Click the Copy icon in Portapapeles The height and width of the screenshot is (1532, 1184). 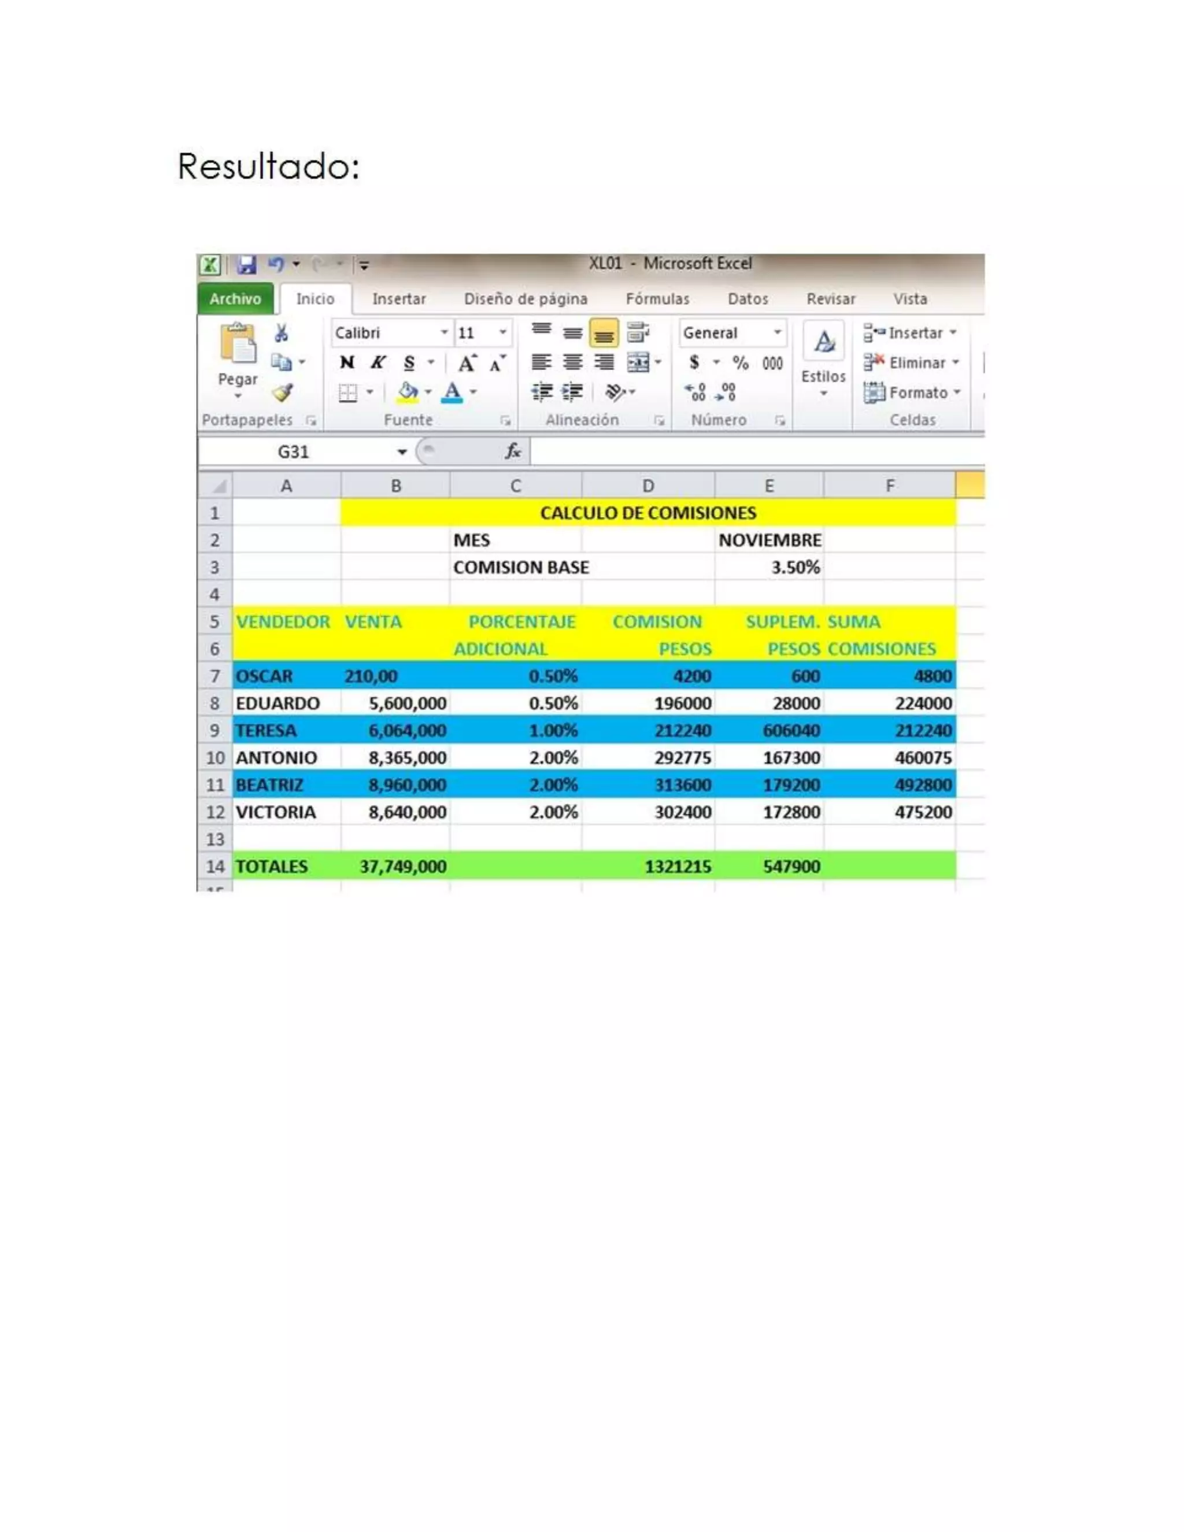[282, 362]
